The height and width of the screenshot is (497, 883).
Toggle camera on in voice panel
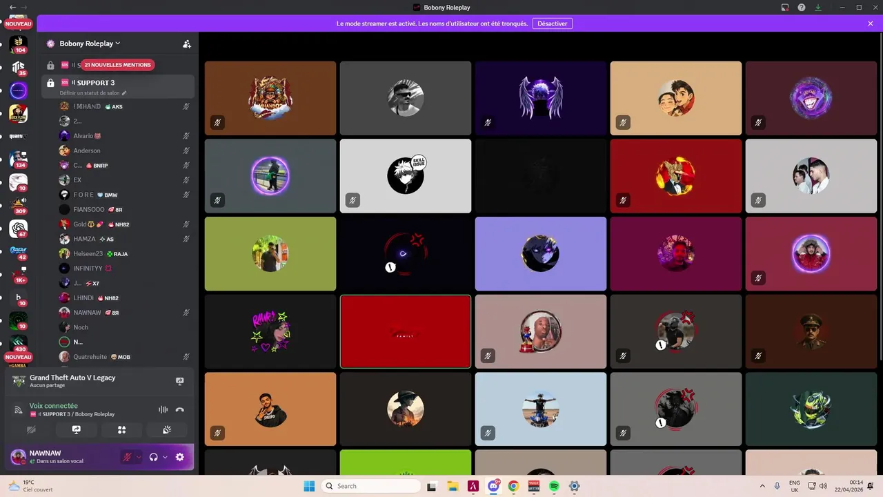pos(31,429)
